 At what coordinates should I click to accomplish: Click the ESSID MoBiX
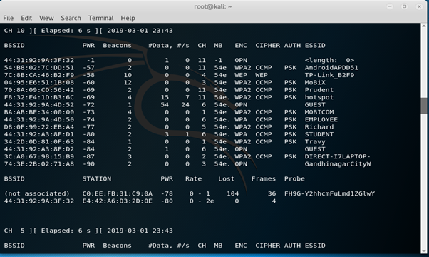(x=315, y=83)
